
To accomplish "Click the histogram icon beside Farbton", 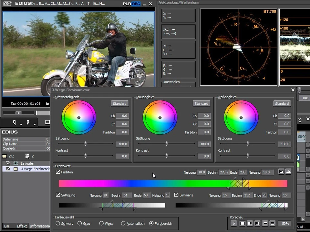I will (288, 172).
